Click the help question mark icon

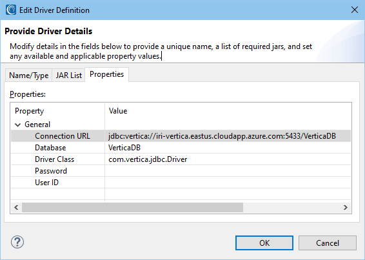click(x=17, y=242)
